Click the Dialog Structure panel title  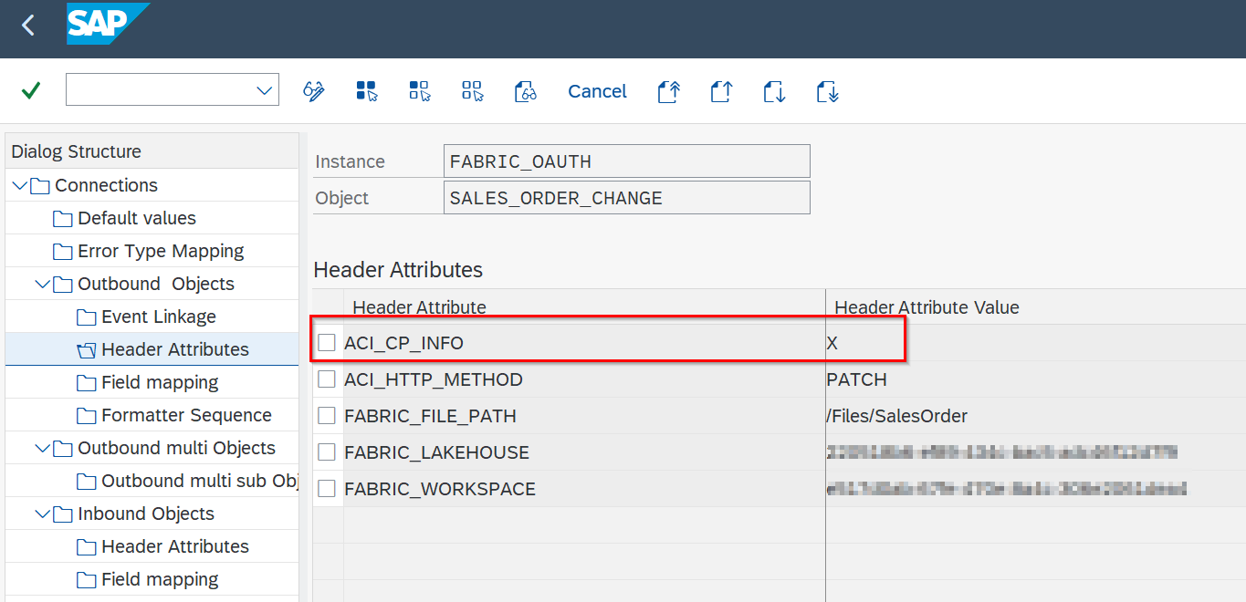click(x=77, y=151)
